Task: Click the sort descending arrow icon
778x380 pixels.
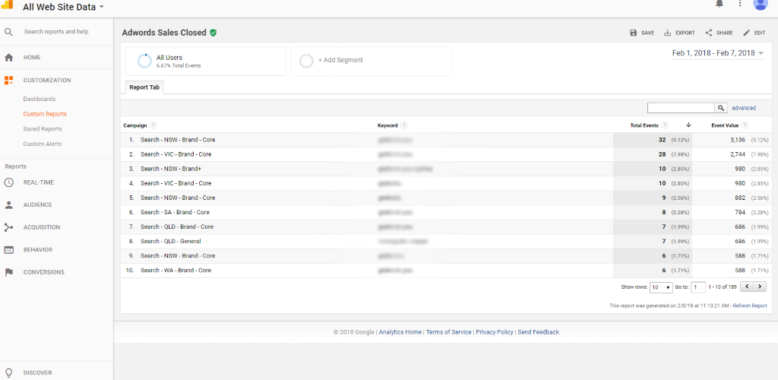Action: (x=688, y=125)
